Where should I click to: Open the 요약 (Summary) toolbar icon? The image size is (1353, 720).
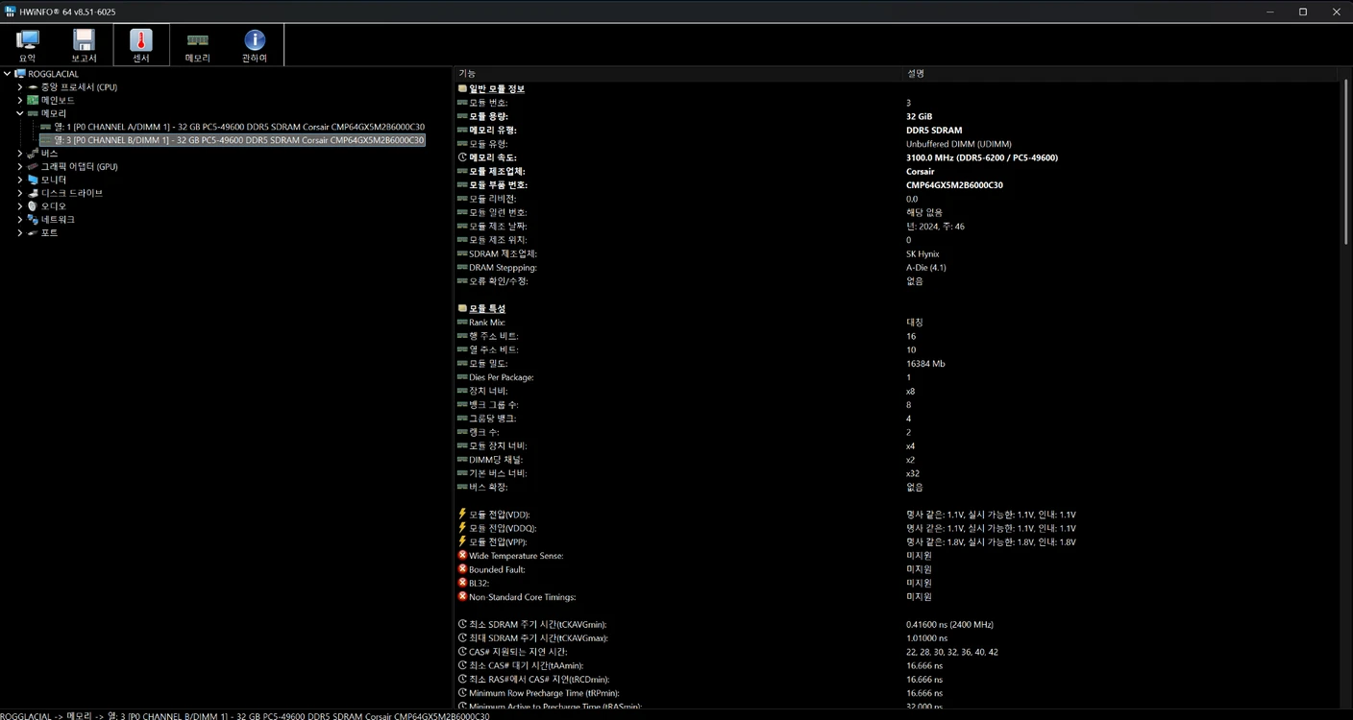tap(28, 45)
